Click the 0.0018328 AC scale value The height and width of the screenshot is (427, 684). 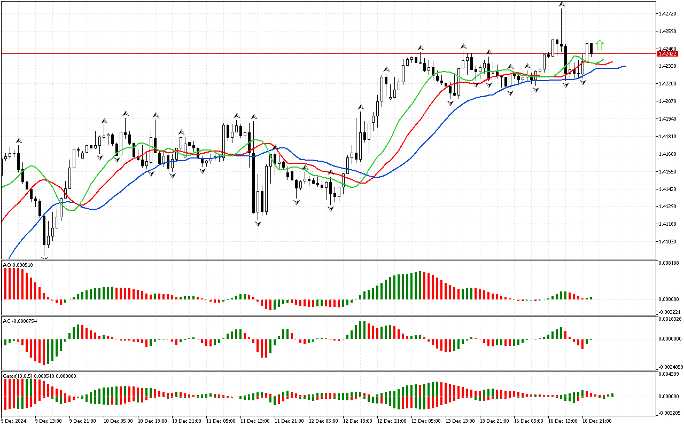tap(670, 319)
